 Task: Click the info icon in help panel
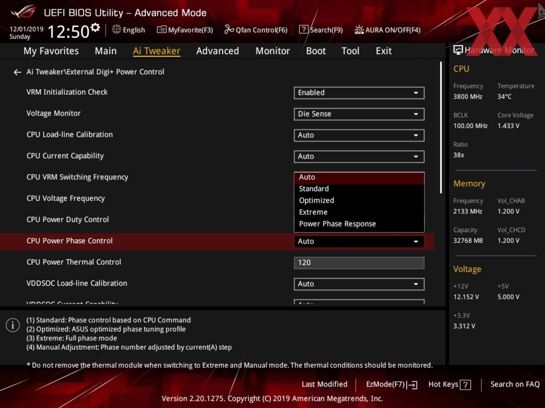[x=13, y=325]
